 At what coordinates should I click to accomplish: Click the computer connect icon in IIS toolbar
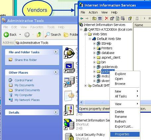(x=137, y=18)
